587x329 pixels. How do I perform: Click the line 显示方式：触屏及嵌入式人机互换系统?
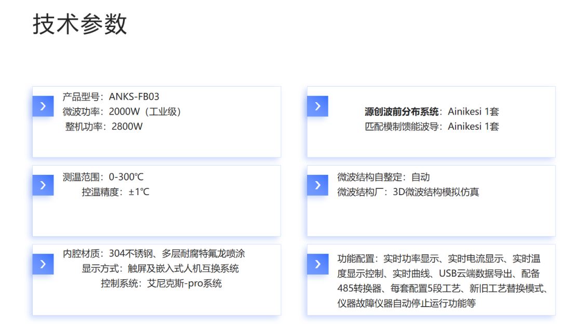pos(160,269)
